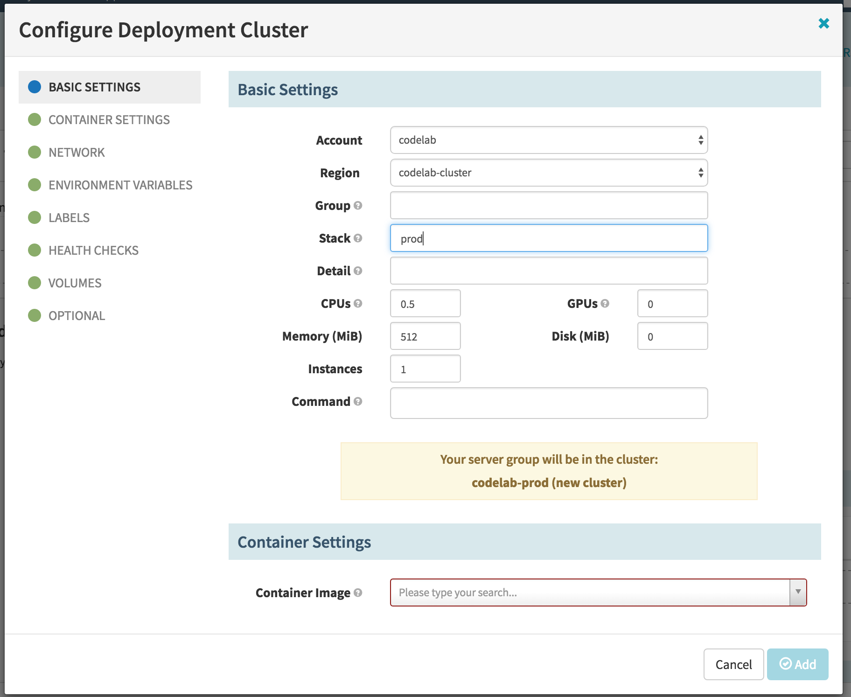Focus the Detail input field

(549, 271)
